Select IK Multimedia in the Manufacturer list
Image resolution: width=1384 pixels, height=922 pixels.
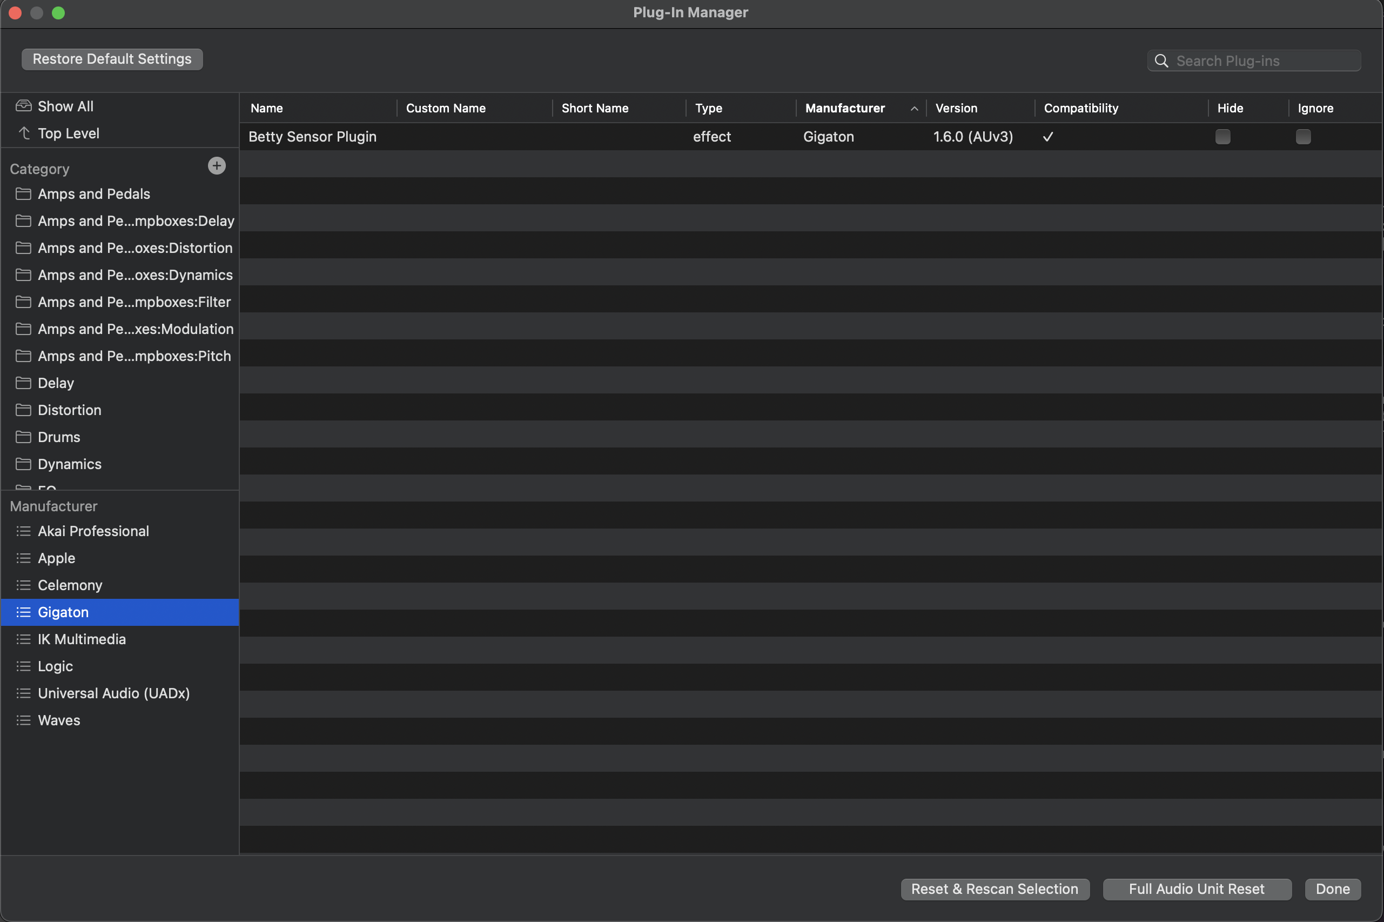(81, 639)
